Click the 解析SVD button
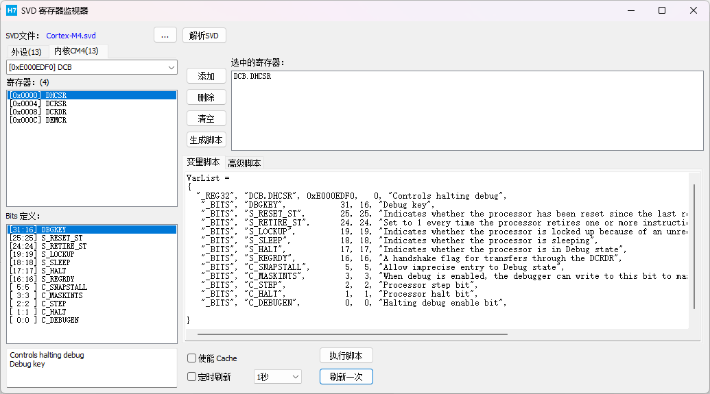Viewport: 710px width, 394px height. click(x=204, y=35)
